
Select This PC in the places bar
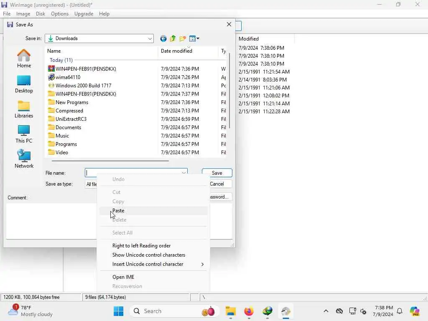pos(24,134)
